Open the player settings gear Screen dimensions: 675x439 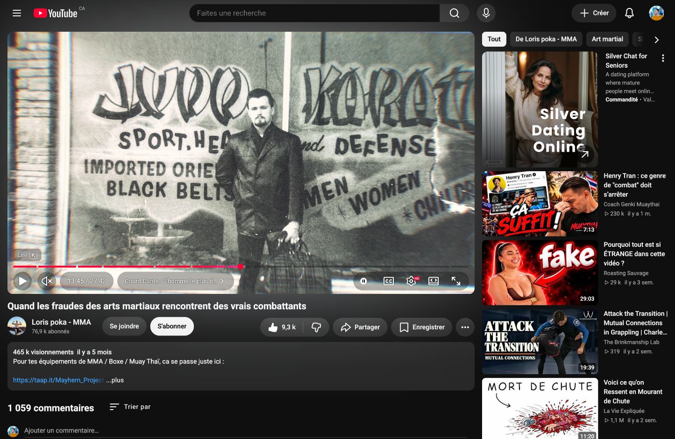coord(411,281)
